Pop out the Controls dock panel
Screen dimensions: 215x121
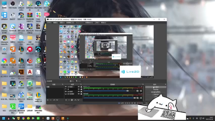pyautogui.click(x=165, y=84)
